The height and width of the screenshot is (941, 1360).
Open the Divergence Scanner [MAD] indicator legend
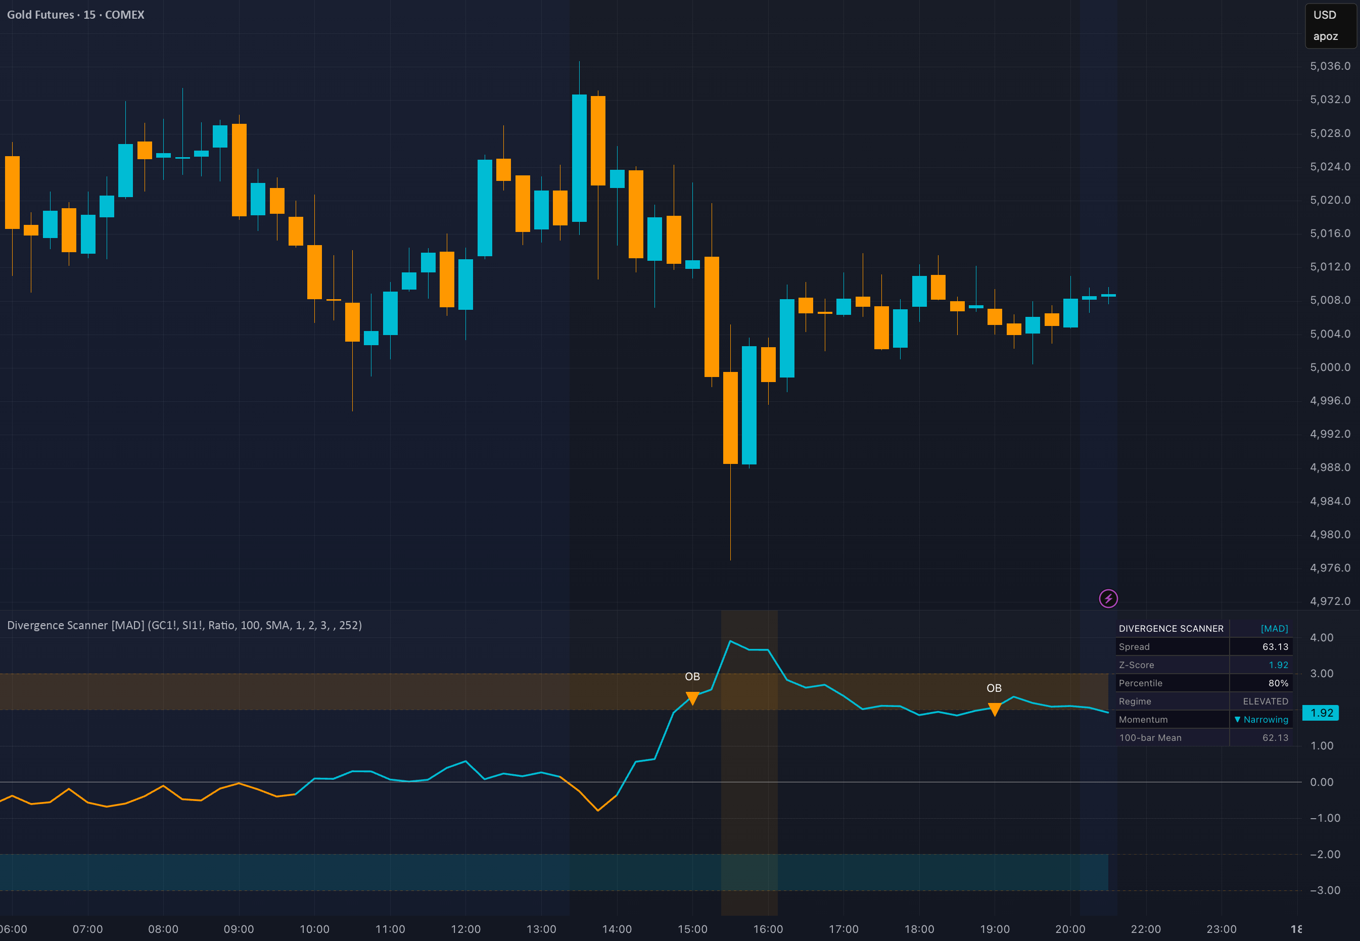point(184,626)
